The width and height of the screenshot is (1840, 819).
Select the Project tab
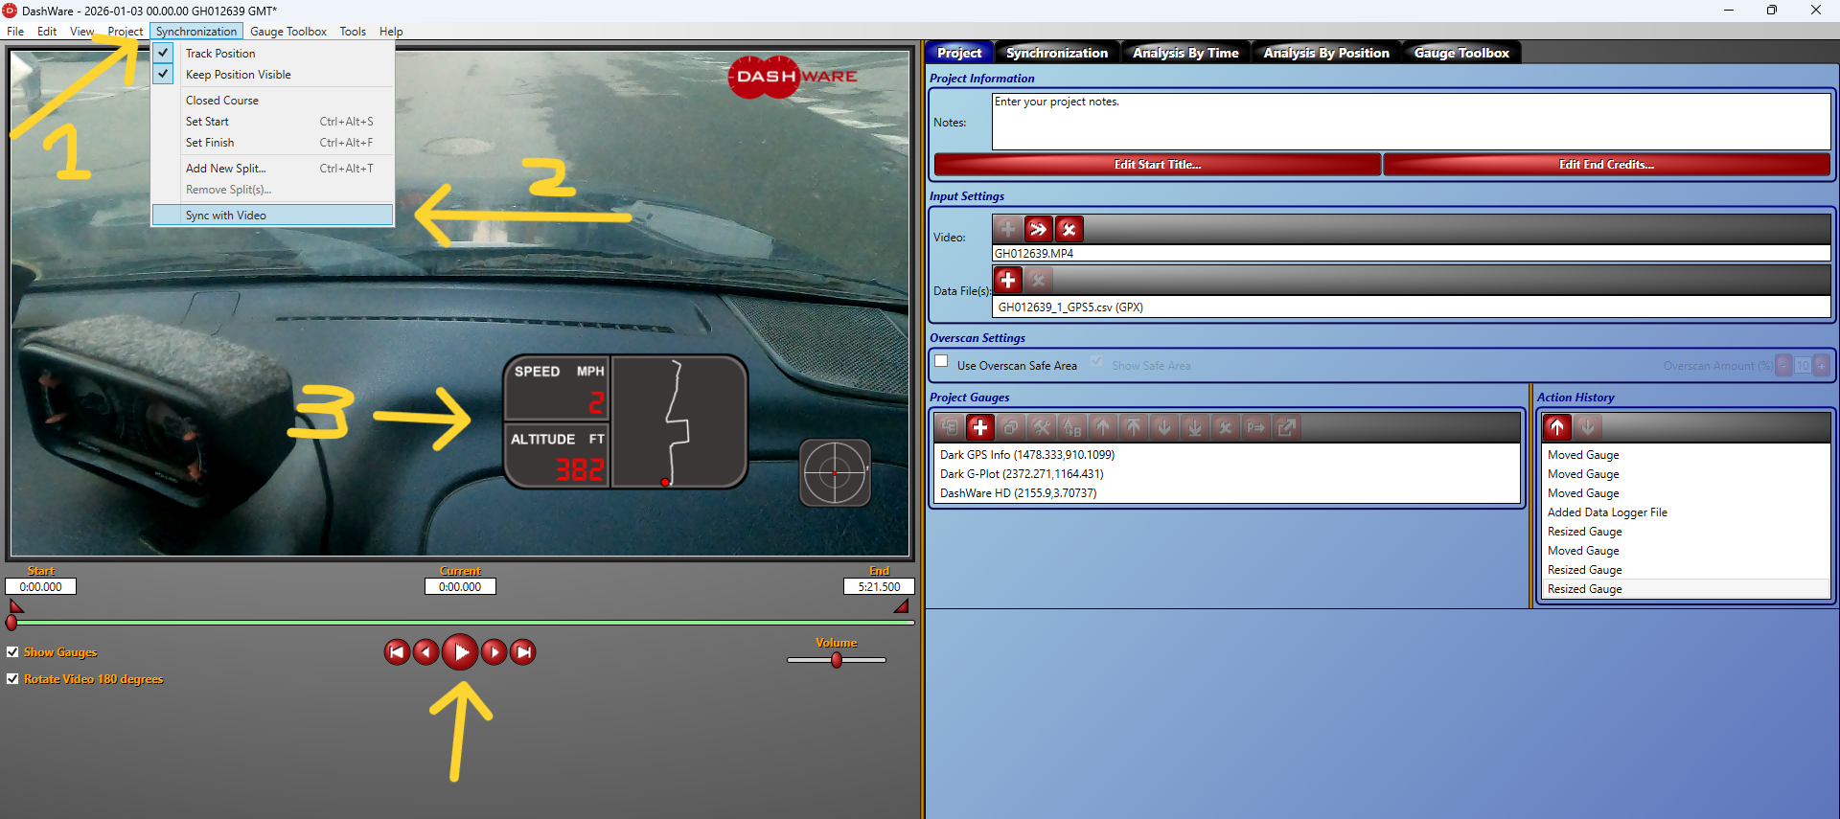(x=959, y=53)
